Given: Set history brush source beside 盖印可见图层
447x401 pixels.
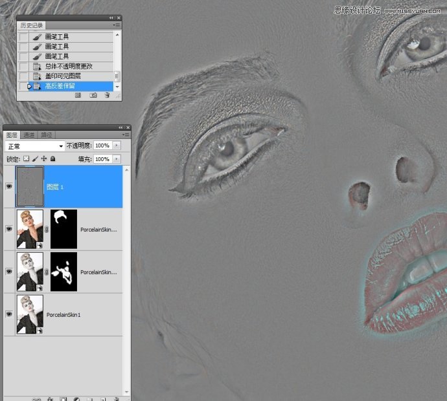Looking at the screenshot, I should coord(23,76).
